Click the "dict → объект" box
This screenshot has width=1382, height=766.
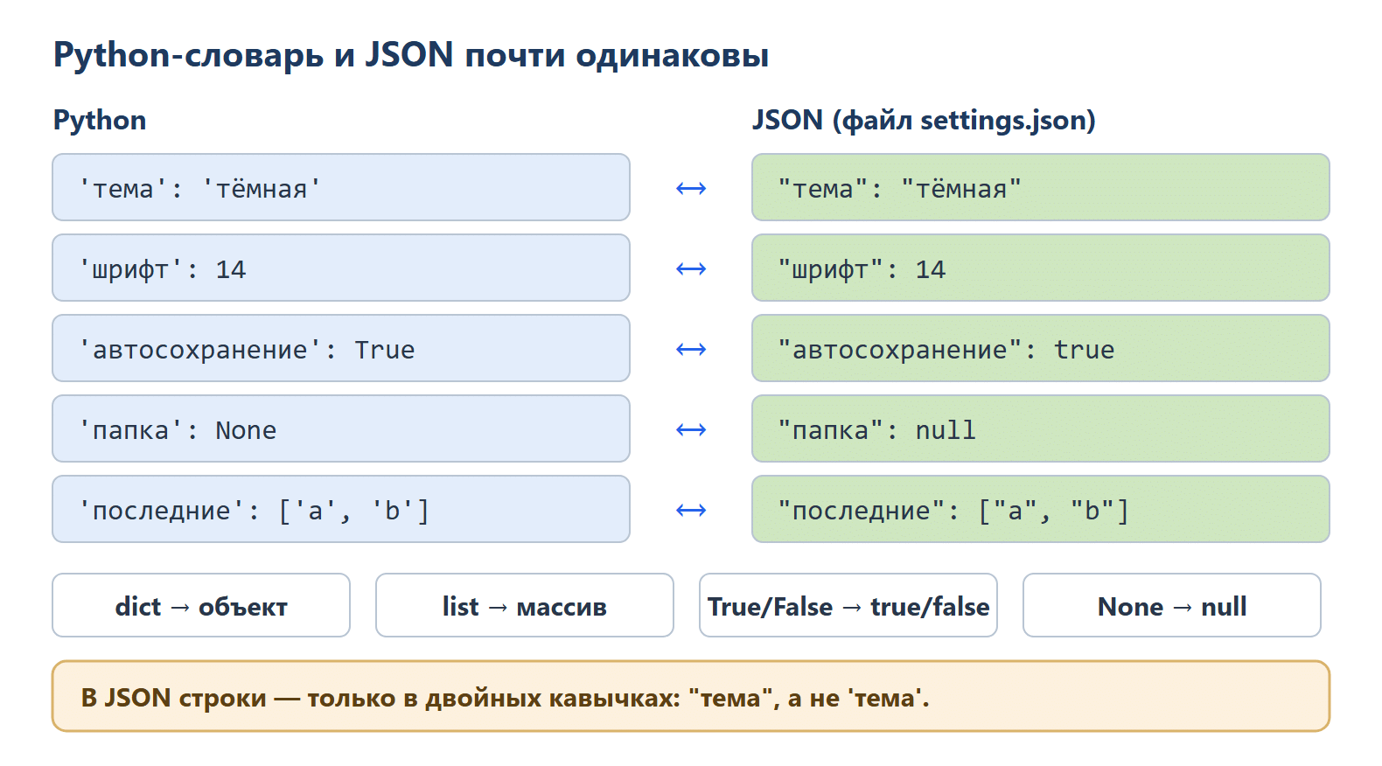pyautogui.click(x=201, y=605)
